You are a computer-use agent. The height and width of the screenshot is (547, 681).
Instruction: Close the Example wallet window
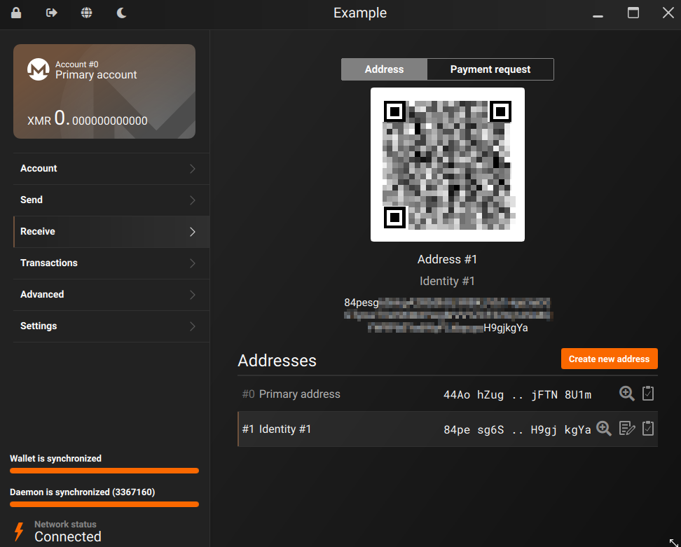(668, 13)
